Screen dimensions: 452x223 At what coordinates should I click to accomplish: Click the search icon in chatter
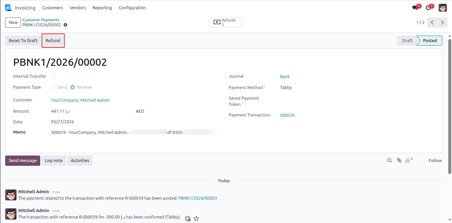(x=390, y=160)
